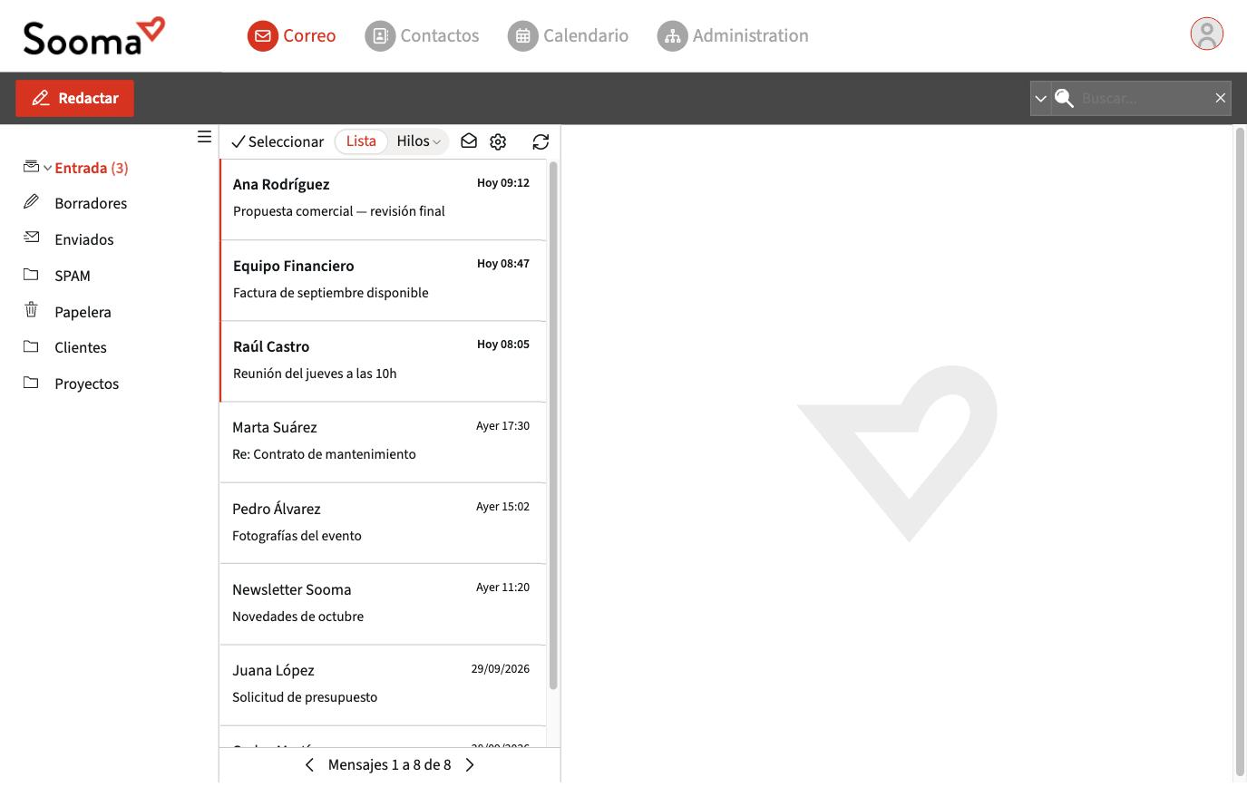Viewport: 1247px width, 787px height.
Task: Open the Papelera trash folder
Action: 83,312
